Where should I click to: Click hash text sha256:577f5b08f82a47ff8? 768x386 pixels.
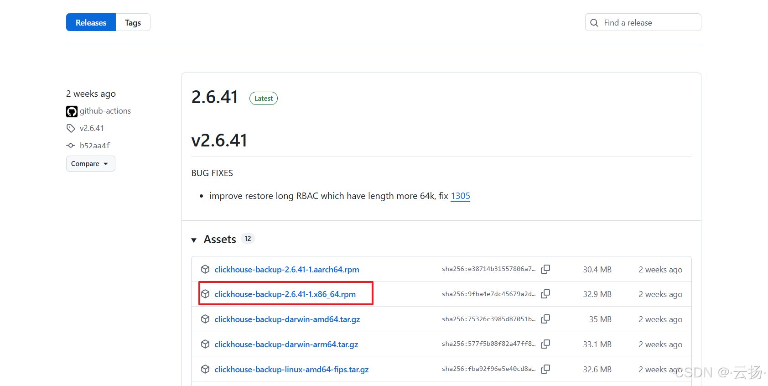click(x=488, y=344)
